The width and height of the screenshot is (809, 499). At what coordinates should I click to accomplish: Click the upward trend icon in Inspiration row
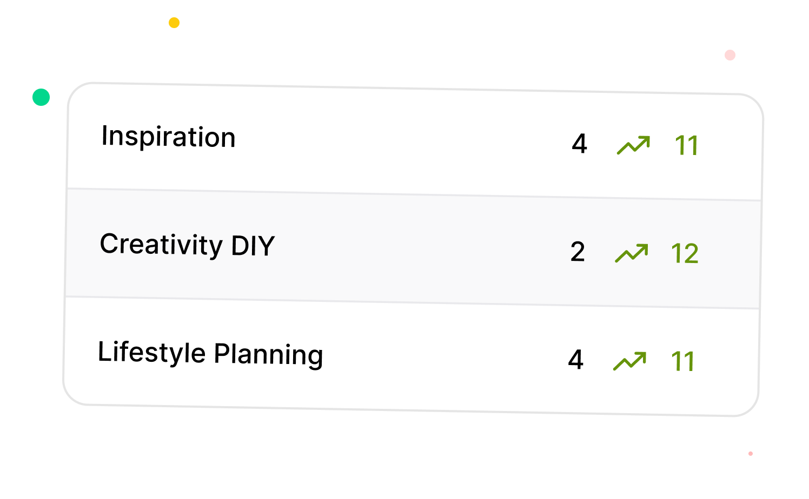pos(633,145)
